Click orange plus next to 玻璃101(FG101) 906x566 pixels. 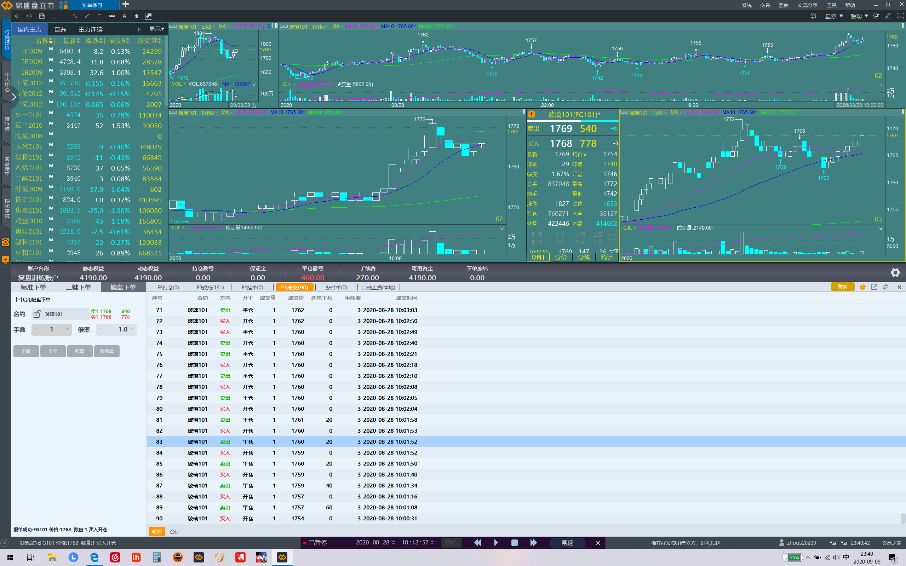(531, 115)
